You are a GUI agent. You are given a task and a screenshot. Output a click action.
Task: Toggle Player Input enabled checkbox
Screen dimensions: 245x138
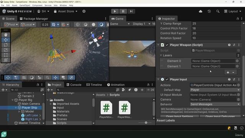167,79
